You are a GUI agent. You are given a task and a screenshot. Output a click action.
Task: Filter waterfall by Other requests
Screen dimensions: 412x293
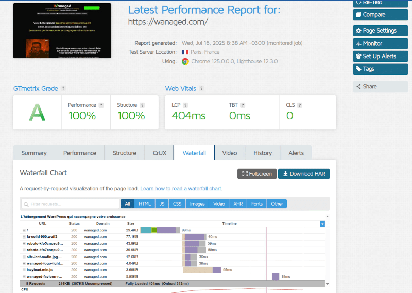click(x=277, y=204)
